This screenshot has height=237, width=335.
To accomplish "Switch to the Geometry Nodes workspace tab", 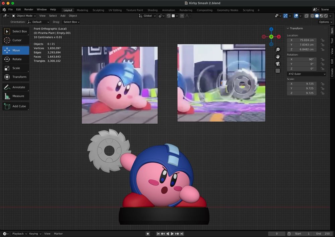I will tap(227, 10).
